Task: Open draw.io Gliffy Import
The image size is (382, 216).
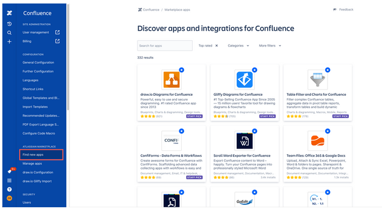Action: (x=37, y=181)
